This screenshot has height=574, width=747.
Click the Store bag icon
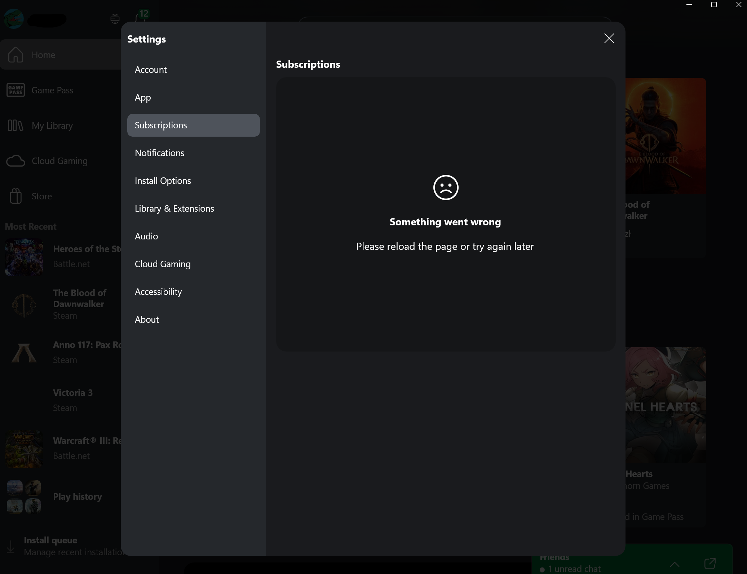point(16,196)
